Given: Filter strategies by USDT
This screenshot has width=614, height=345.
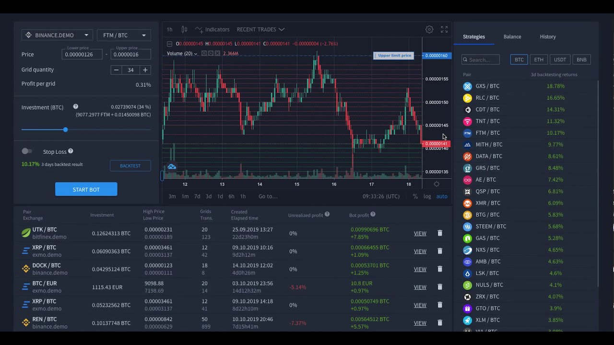Looking at the screenshot, I should (x=560, y=59).
